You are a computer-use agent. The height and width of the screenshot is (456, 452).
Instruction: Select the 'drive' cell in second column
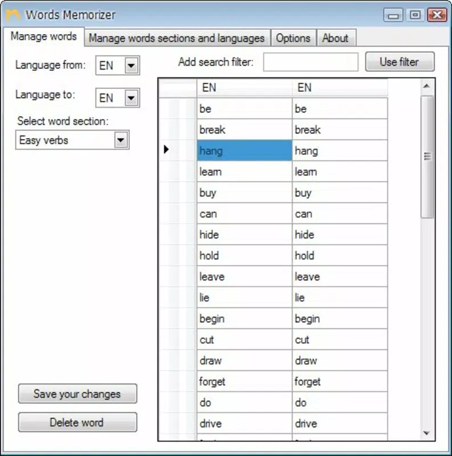[x=340, y=423]
